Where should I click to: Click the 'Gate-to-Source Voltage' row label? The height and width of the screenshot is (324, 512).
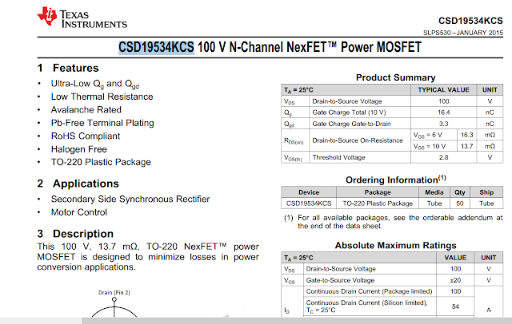pos(340,280)
